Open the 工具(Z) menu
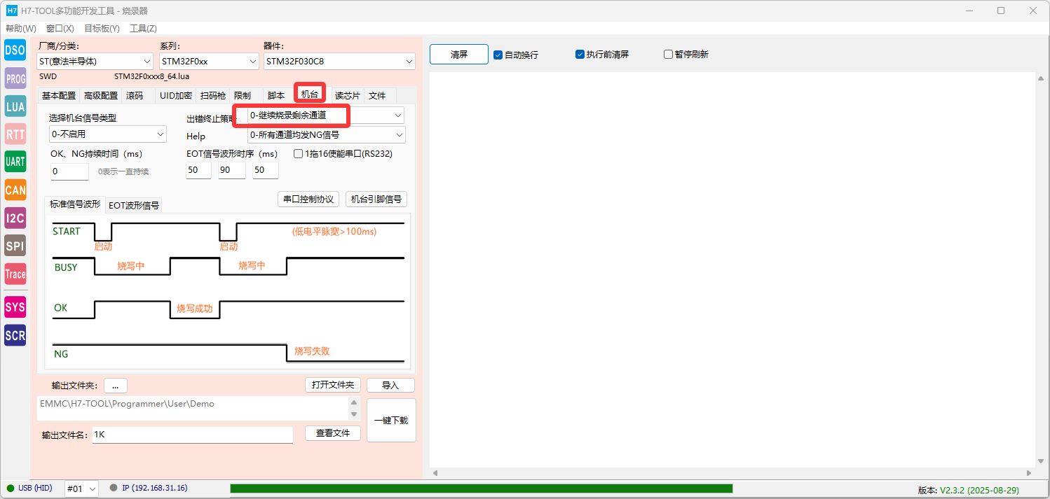 (x=143, y=29)
